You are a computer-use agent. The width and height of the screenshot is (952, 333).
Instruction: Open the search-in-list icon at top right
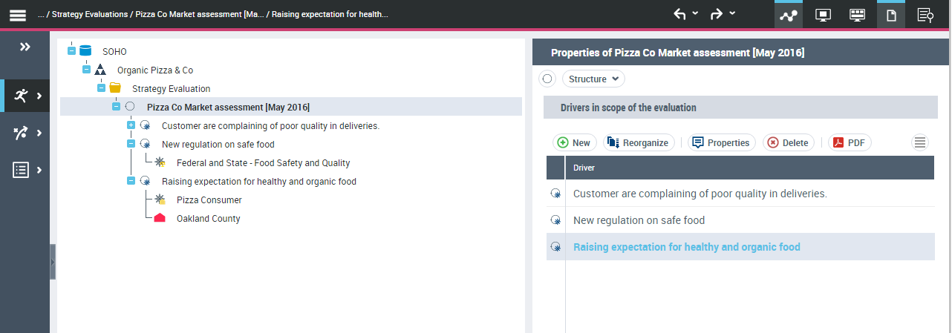[925, 15]
